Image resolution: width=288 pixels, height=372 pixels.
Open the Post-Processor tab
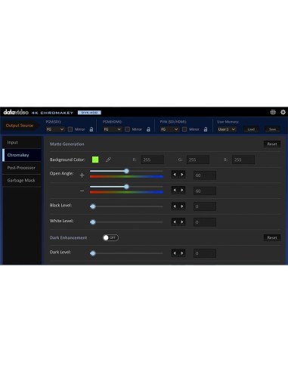(x=22, y=168)
